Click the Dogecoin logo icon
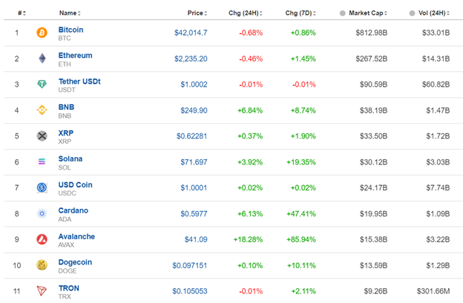 pos(42,265)
